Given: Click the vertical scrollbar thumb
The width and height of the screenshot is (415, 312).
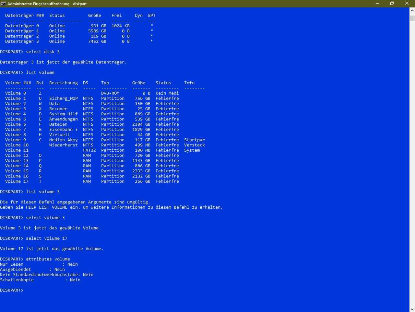Looking at the screenshot, I should tap(412, 18).
